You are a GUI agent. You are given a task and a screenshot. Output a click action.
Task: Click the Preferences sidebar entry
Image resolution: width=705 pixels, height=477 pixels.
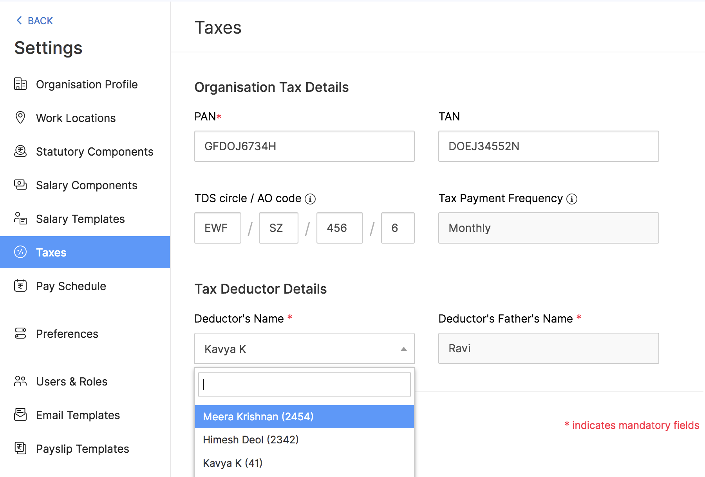[x=67, y=334]
